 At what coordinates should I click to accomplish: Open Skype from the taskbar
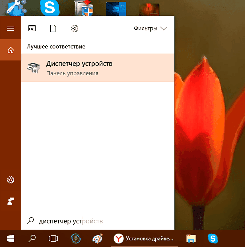point(212,238)
